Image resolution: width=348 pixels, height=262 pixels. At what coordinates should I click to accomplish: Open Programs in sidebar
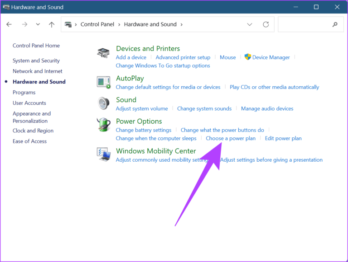coord(24,93)
